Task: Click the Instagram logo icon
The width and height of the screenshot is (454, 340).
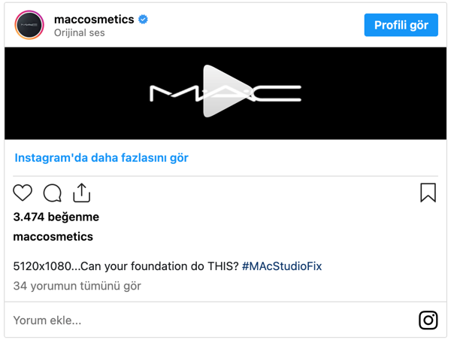Action: point(428,320)
